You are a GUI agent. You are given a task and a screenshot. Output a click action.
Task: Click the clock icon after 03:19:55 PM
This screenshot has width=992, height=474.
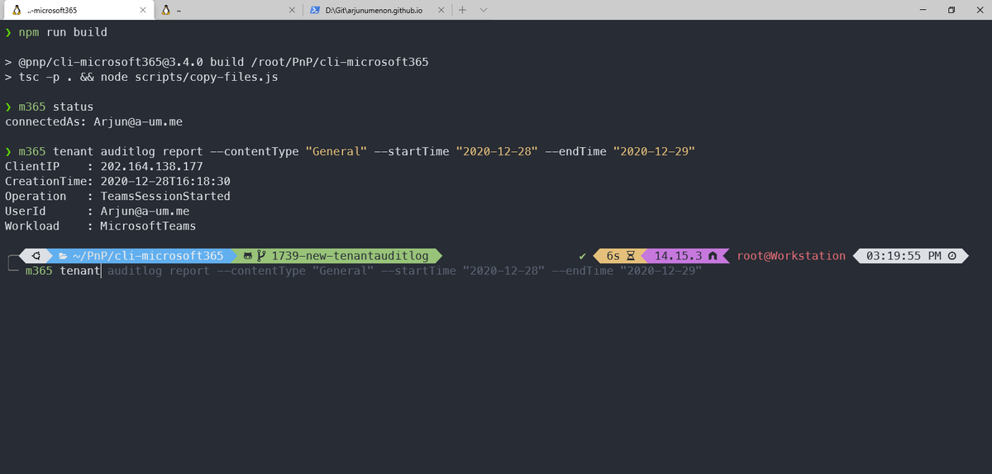pos(951,256)
